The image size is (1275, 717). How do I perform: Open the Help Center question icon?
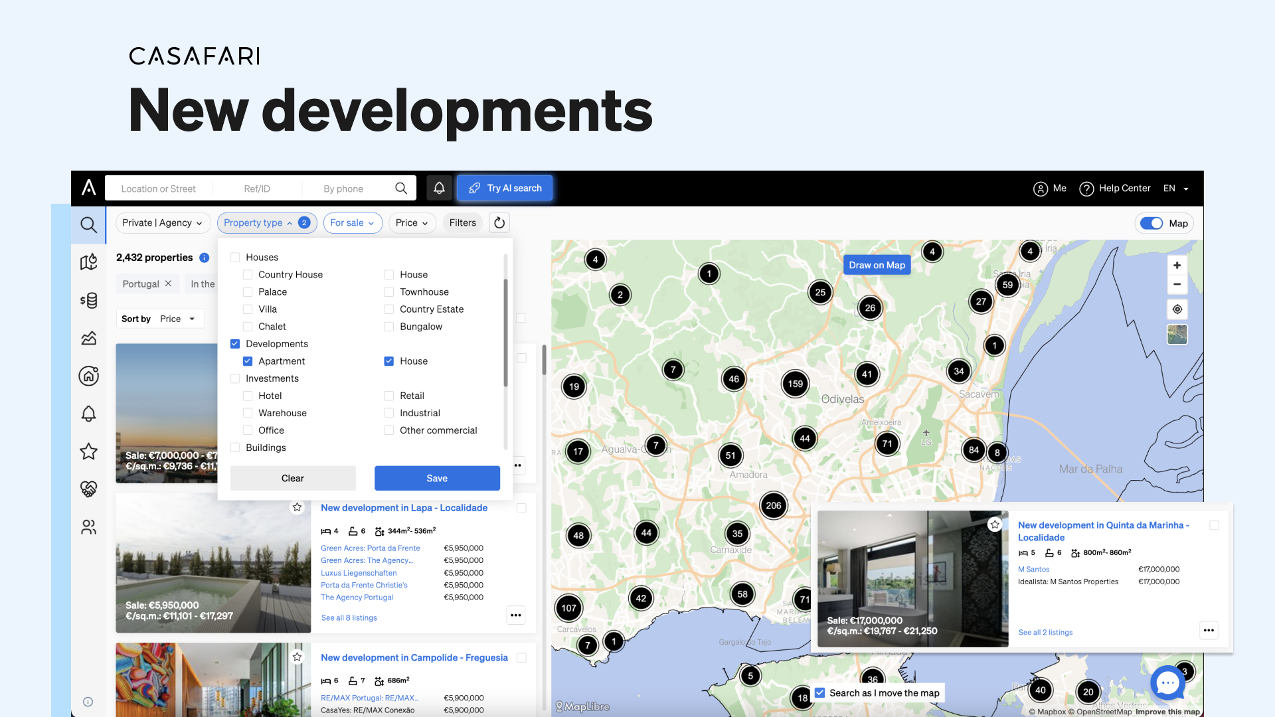[x=1086, y=189]
